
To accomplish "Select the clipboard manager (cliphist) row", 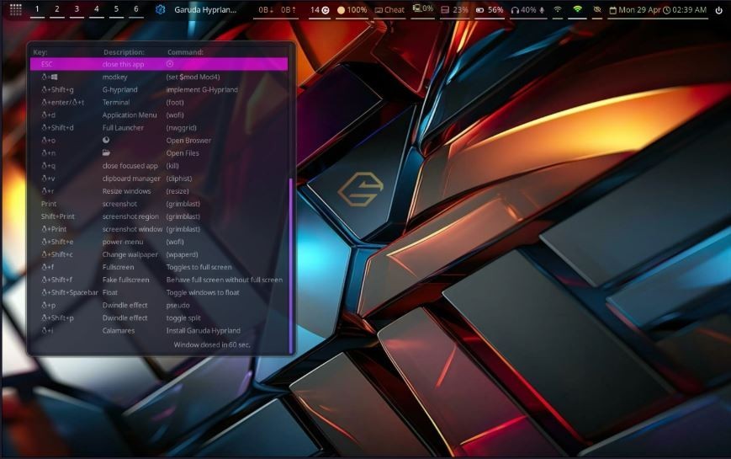I will (159, 178).
